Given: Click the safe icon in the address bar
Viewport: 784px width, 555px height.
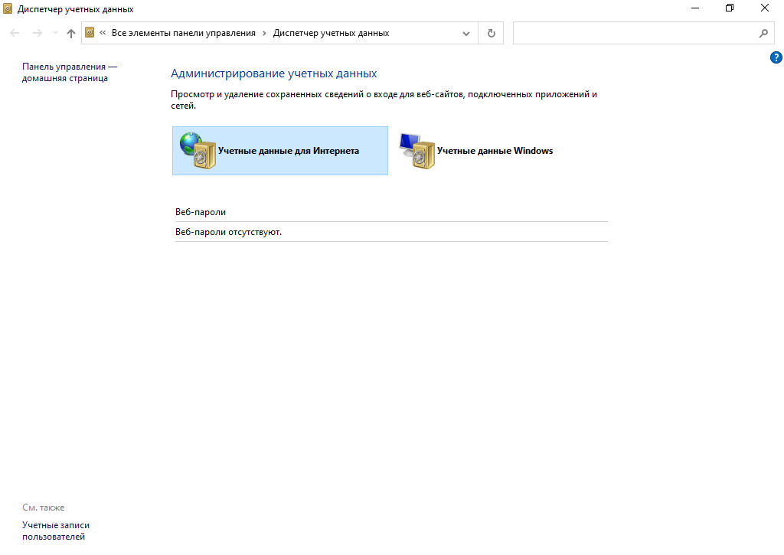Looking at the screenshot, I should 90,33.
